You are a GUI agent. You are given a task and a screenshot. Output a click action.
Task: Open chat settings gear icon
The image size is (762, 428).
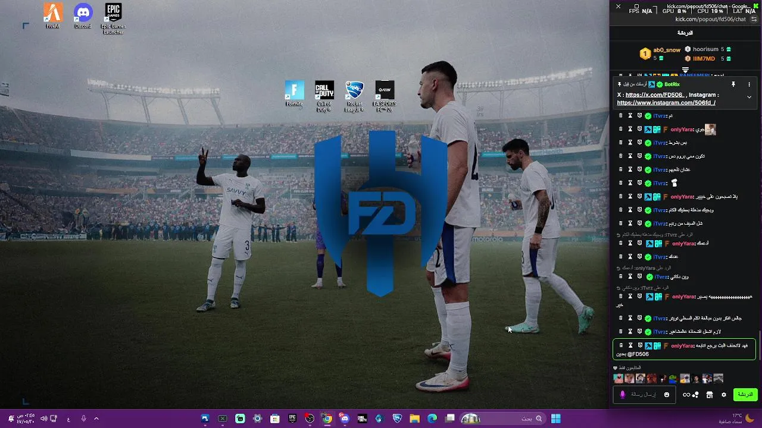[x=724, y=395]
